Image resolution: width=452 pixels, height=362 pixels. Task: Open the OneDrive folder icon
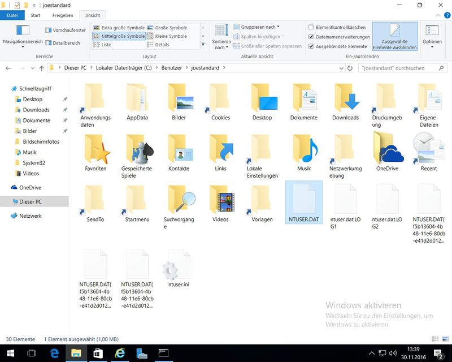pos(387,149)
